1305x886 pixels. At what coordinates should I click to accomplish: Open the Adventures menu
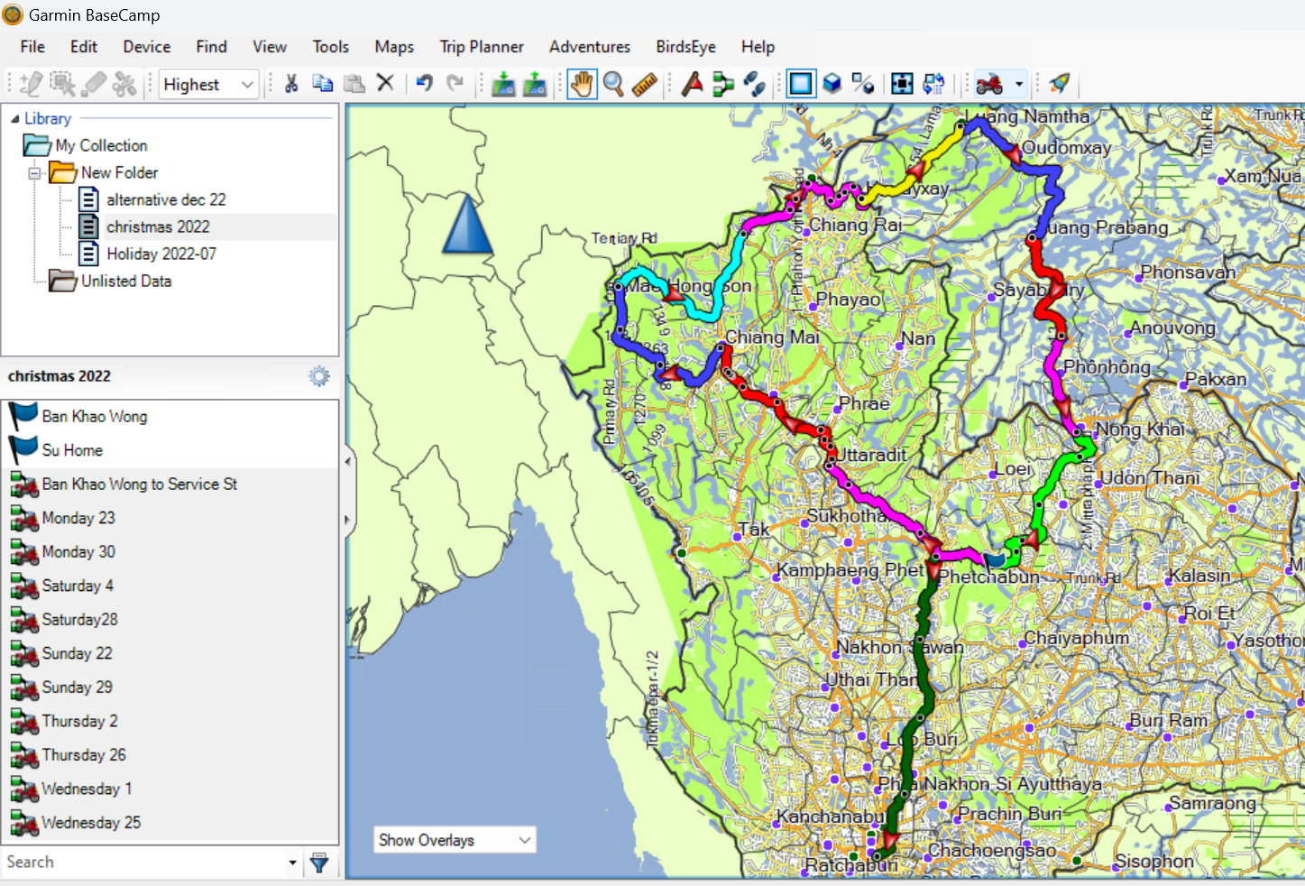point(590,47)
